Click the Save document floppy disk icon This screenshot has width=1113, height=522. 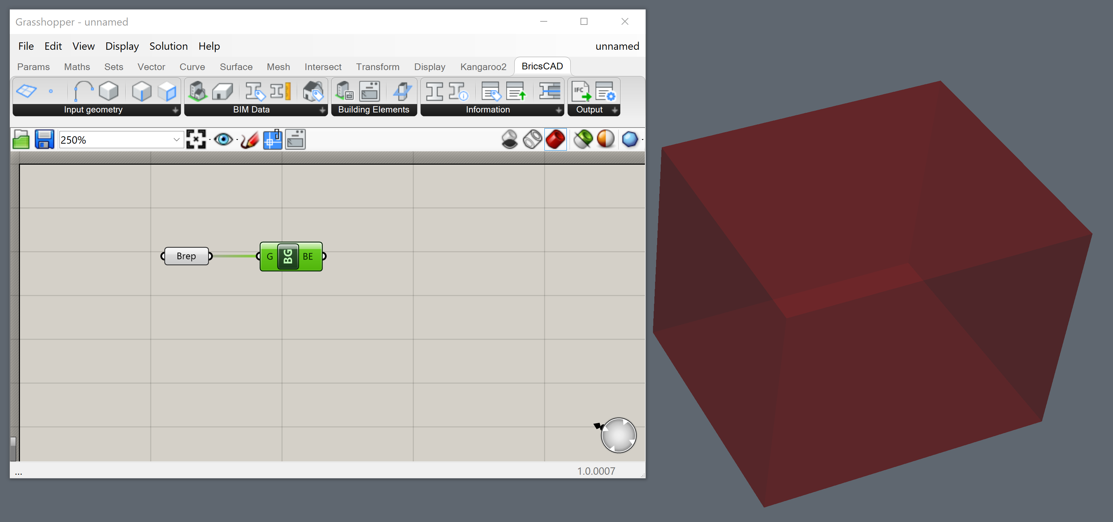(x=44, y=140)
